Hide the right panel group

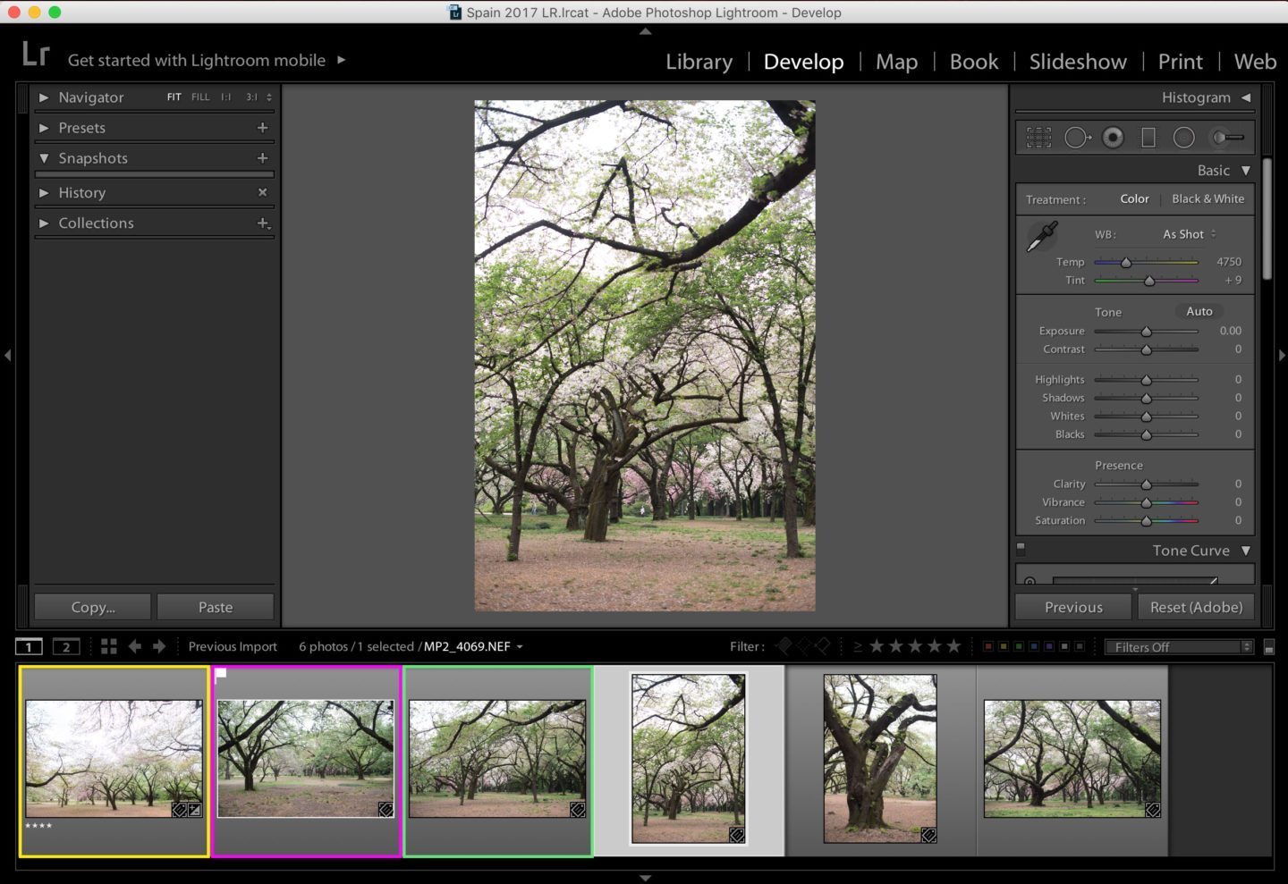coord(1281,355)
